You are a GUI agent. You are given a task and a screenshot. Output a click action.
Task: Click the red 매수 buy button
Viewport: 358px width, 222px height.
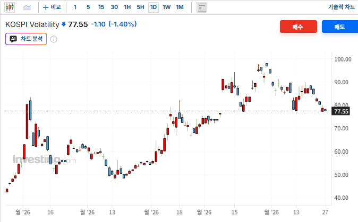(x=299, y=26)
